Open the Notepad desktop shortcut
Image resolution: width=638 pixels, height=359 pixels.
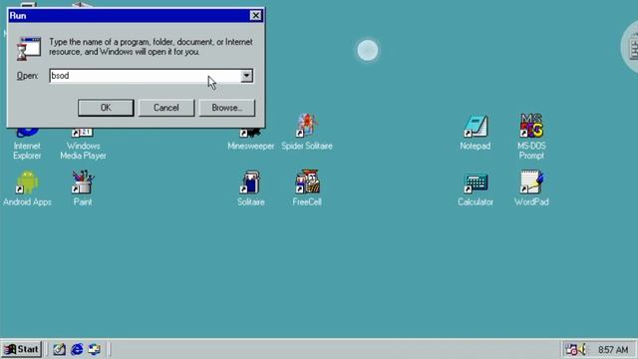pyautogui.click(x=476, y=133)
